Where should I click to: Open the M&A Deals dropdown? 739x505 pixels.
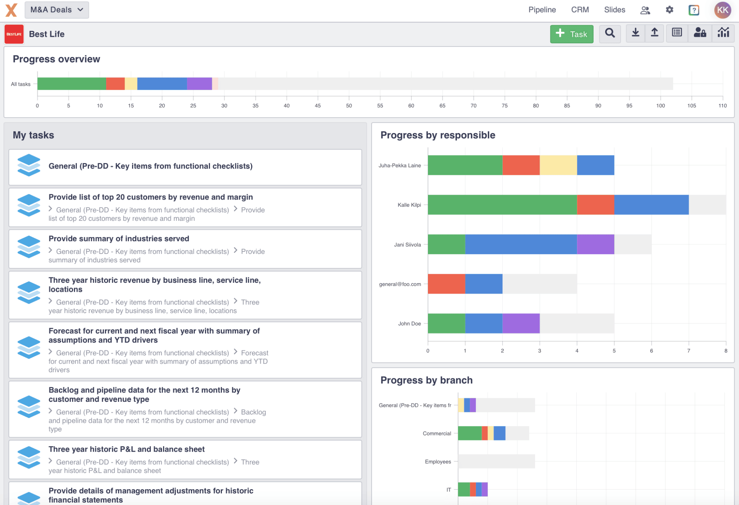coord(57,10)
